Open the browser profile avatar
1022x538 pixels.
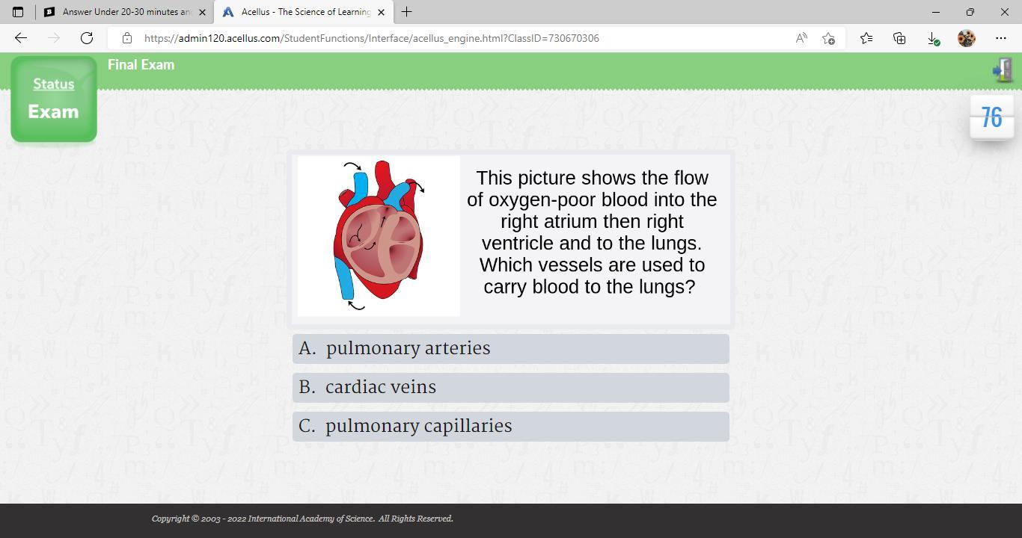(x=967, y=38)
